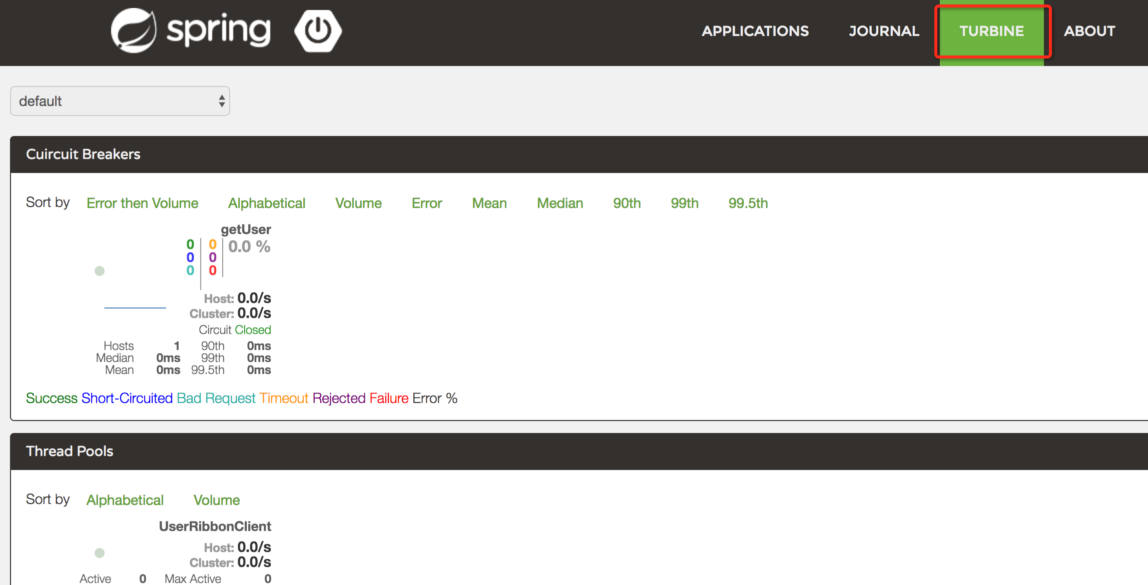Screen dimensions: 1148x585
Task: Sort circuit breakers by Error
Action: (427, 203)
